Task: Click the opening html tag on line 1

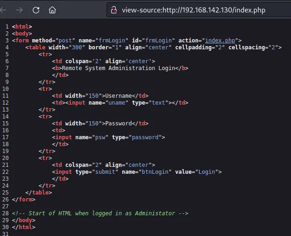Action: pos(22,27)
